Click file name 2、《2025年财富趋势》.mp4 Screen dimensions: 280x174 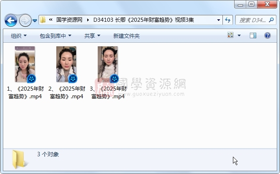67,93
